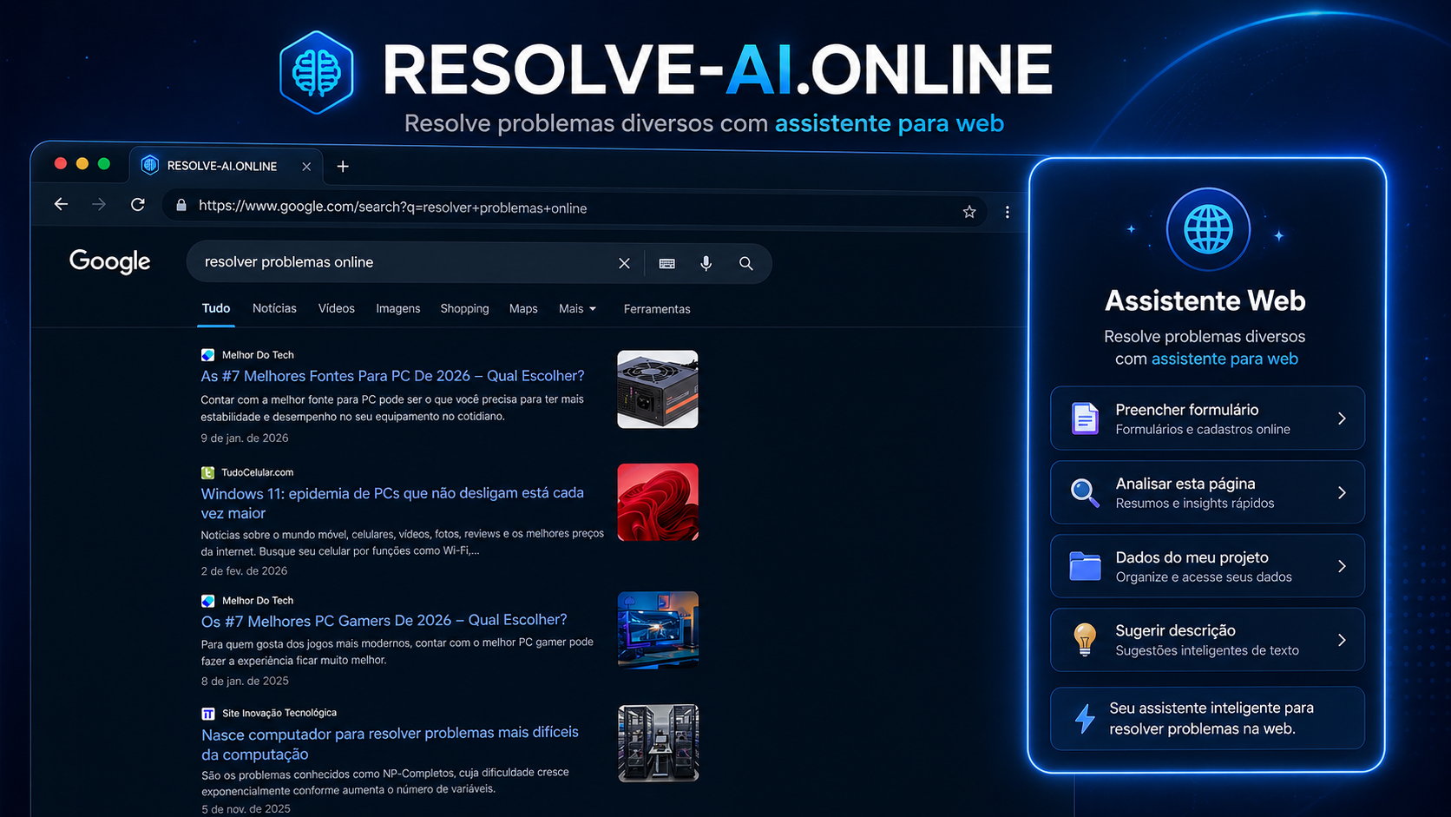Click the folder icon of Dados do meu projeto

click(1085, 566)
